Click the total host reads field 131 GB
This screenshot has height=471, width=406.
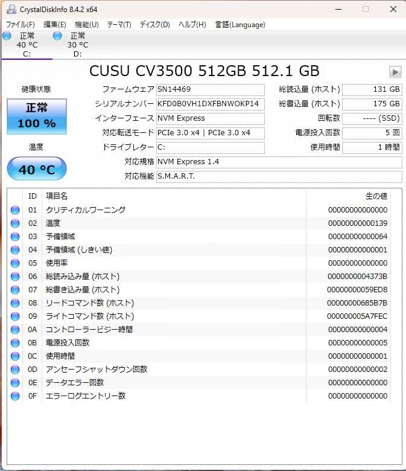(372, 89)
